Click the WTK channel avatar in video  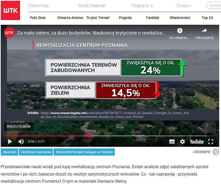coord(9,33)
